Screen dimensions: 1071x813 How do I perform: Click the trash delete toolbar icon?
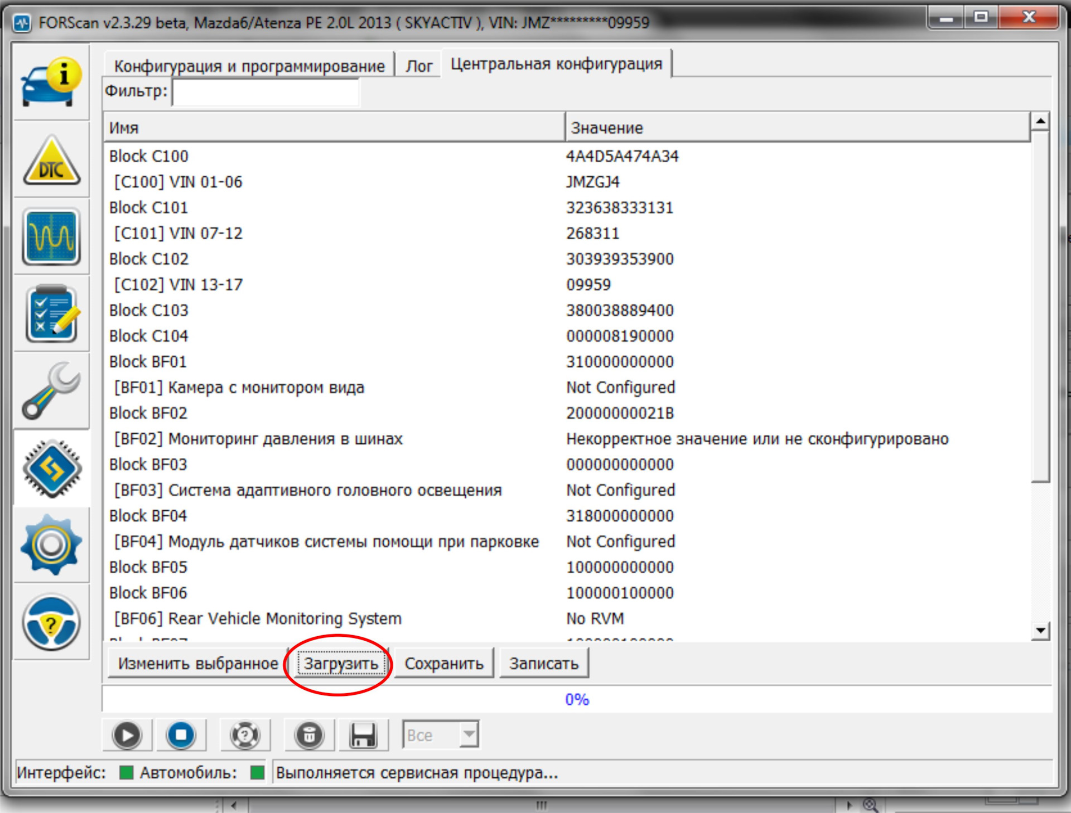pyautogui.click(x=309, y=735)
